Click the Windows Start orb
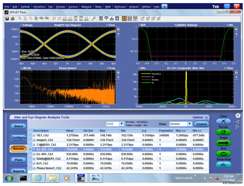 [9, 178]
